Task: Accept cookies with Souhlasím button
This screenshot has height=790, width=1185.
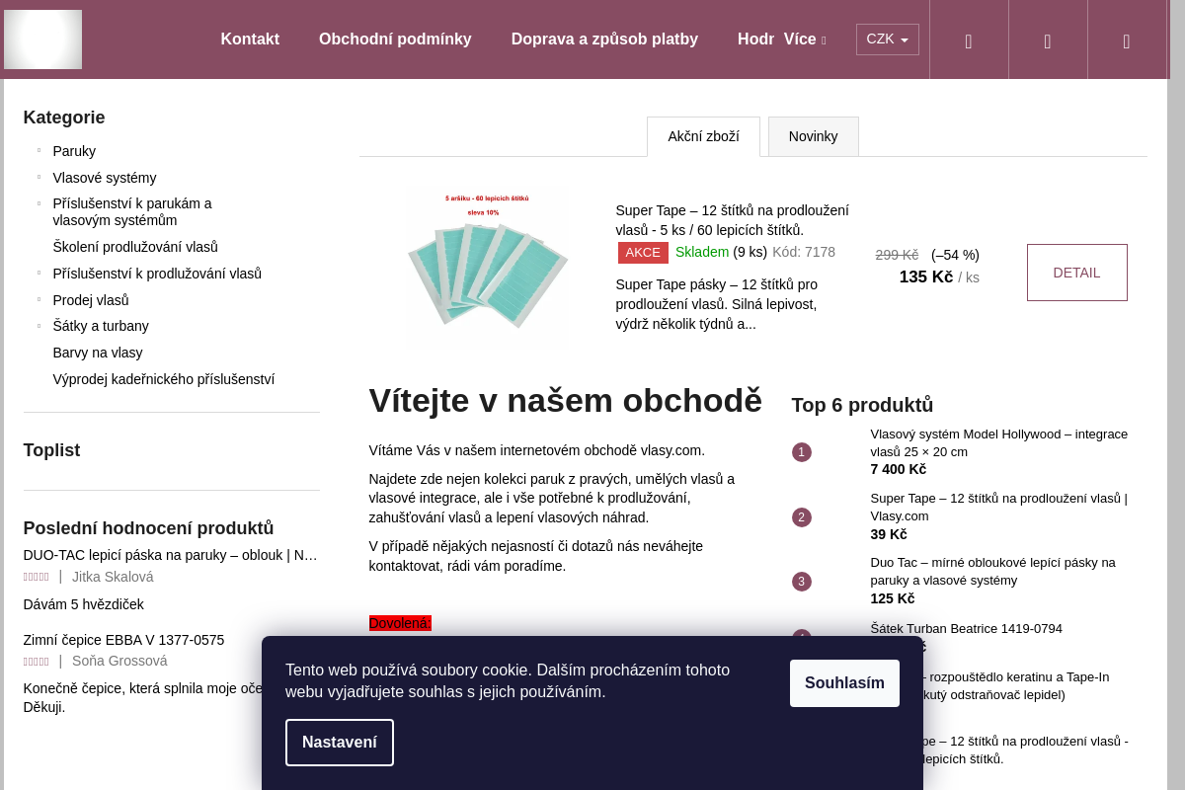Action: (844, 683)
